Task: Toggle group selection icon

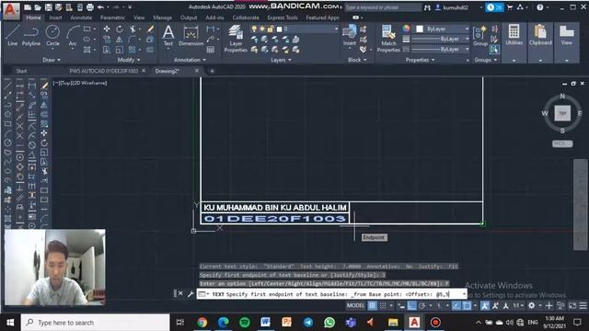Action: (495, 49)
